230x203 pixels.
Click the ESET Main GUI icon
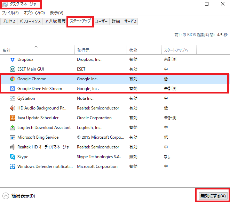[13, 69]
